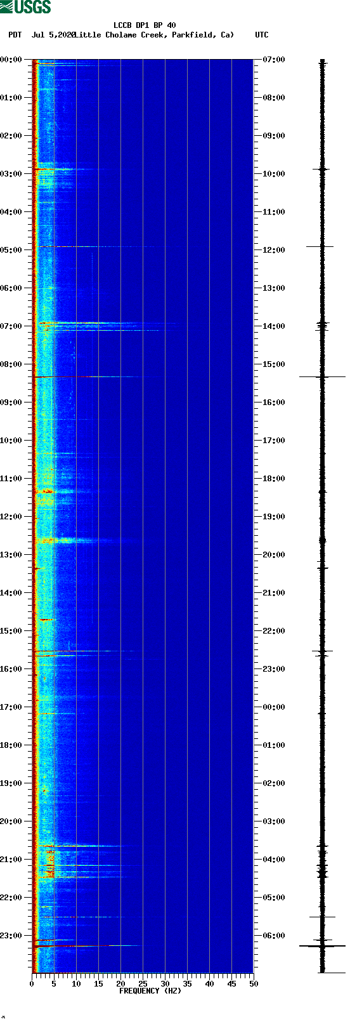The width and height of the screenshot is (350, 1024).
Task: Click the largest seismogram spike near 06:15 UTC
Action: coord(322,946)
